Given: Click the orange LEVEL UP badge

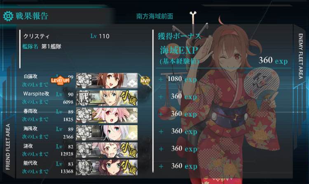Looking at the screenshot, I should pyautogui.click(x=60, y=81).
